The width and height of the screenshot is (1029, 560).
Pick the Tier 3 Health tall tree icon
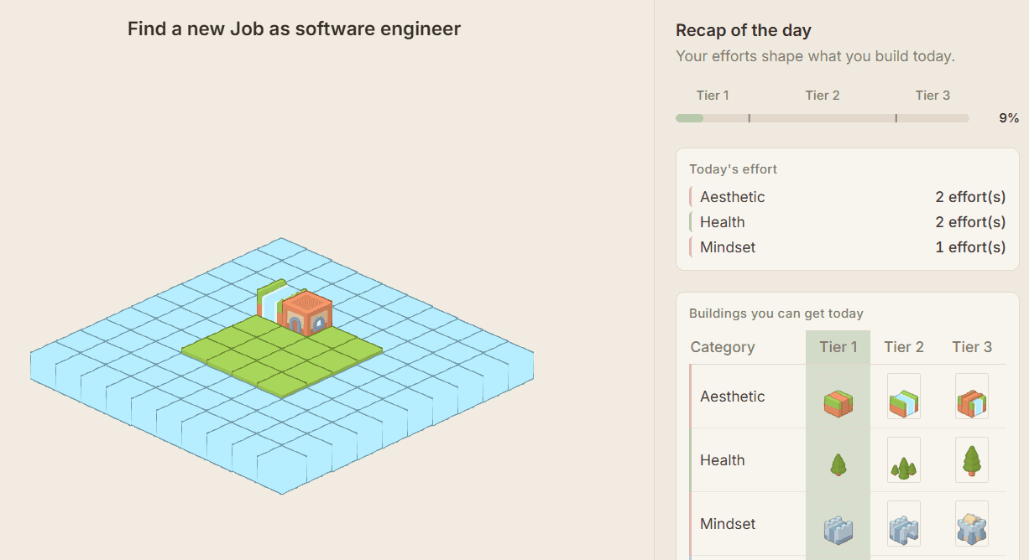(x=971, y=460)
